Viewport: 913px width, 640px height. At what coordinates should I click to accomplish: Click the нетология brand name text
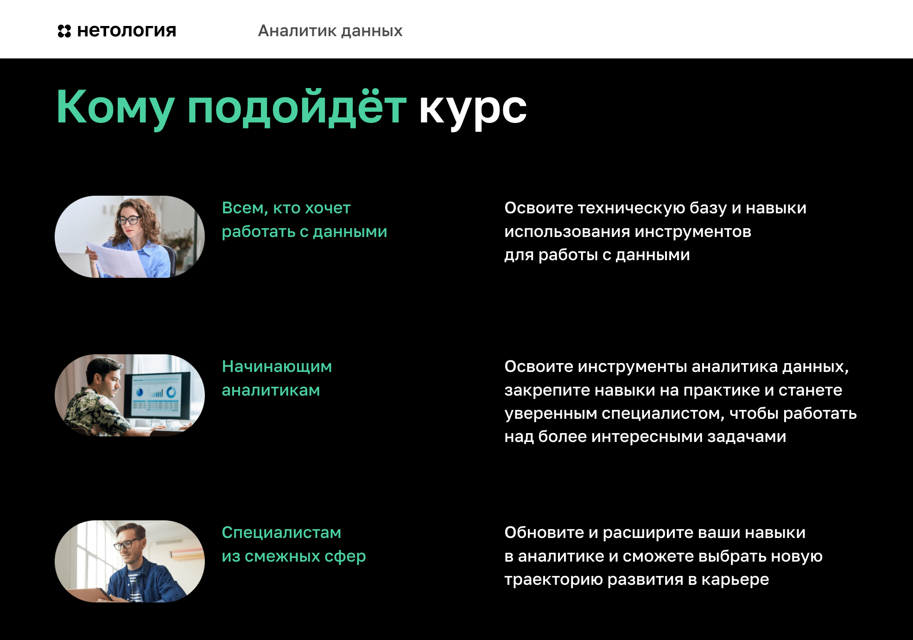coord(127,31)
